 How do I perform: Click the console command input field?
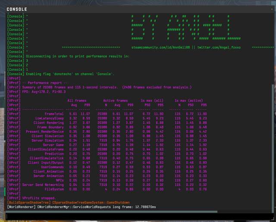[138, 216]
